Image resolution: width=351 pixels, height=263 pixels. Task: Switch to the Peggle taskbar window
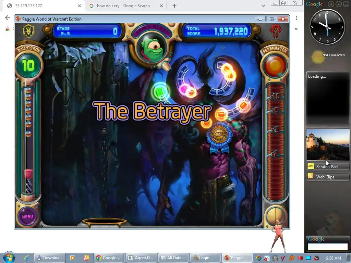tap(237, 258)
